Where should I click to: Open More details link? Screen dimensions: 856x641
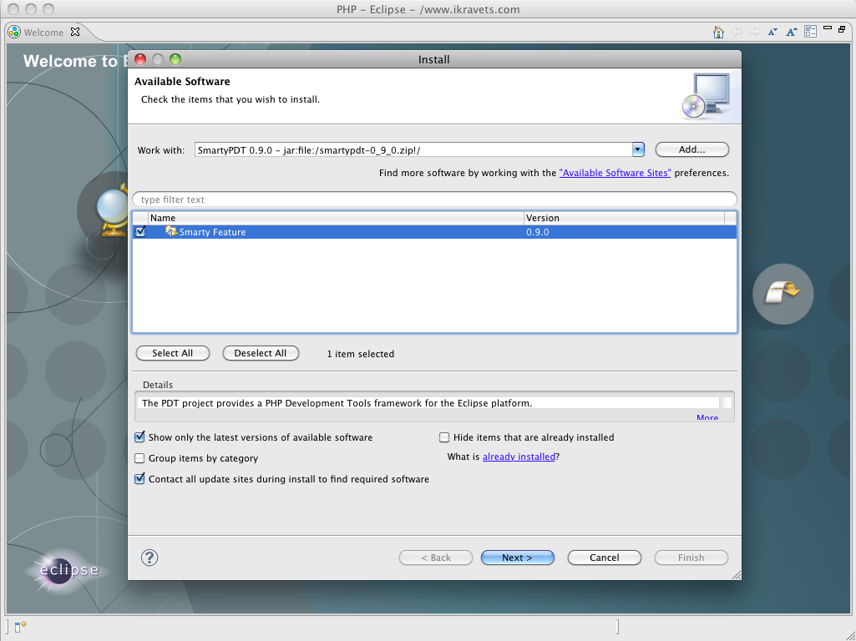click(x=707, y=417)
